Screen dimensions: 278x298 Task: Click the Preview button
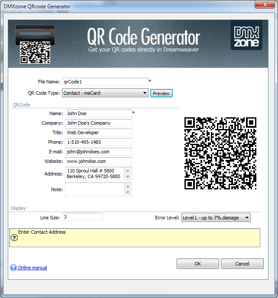pyautogui.click(x=161, y=93)
